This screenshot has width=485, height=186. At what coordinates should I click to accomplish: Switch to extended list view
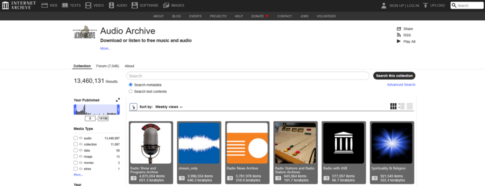(402, 106)
